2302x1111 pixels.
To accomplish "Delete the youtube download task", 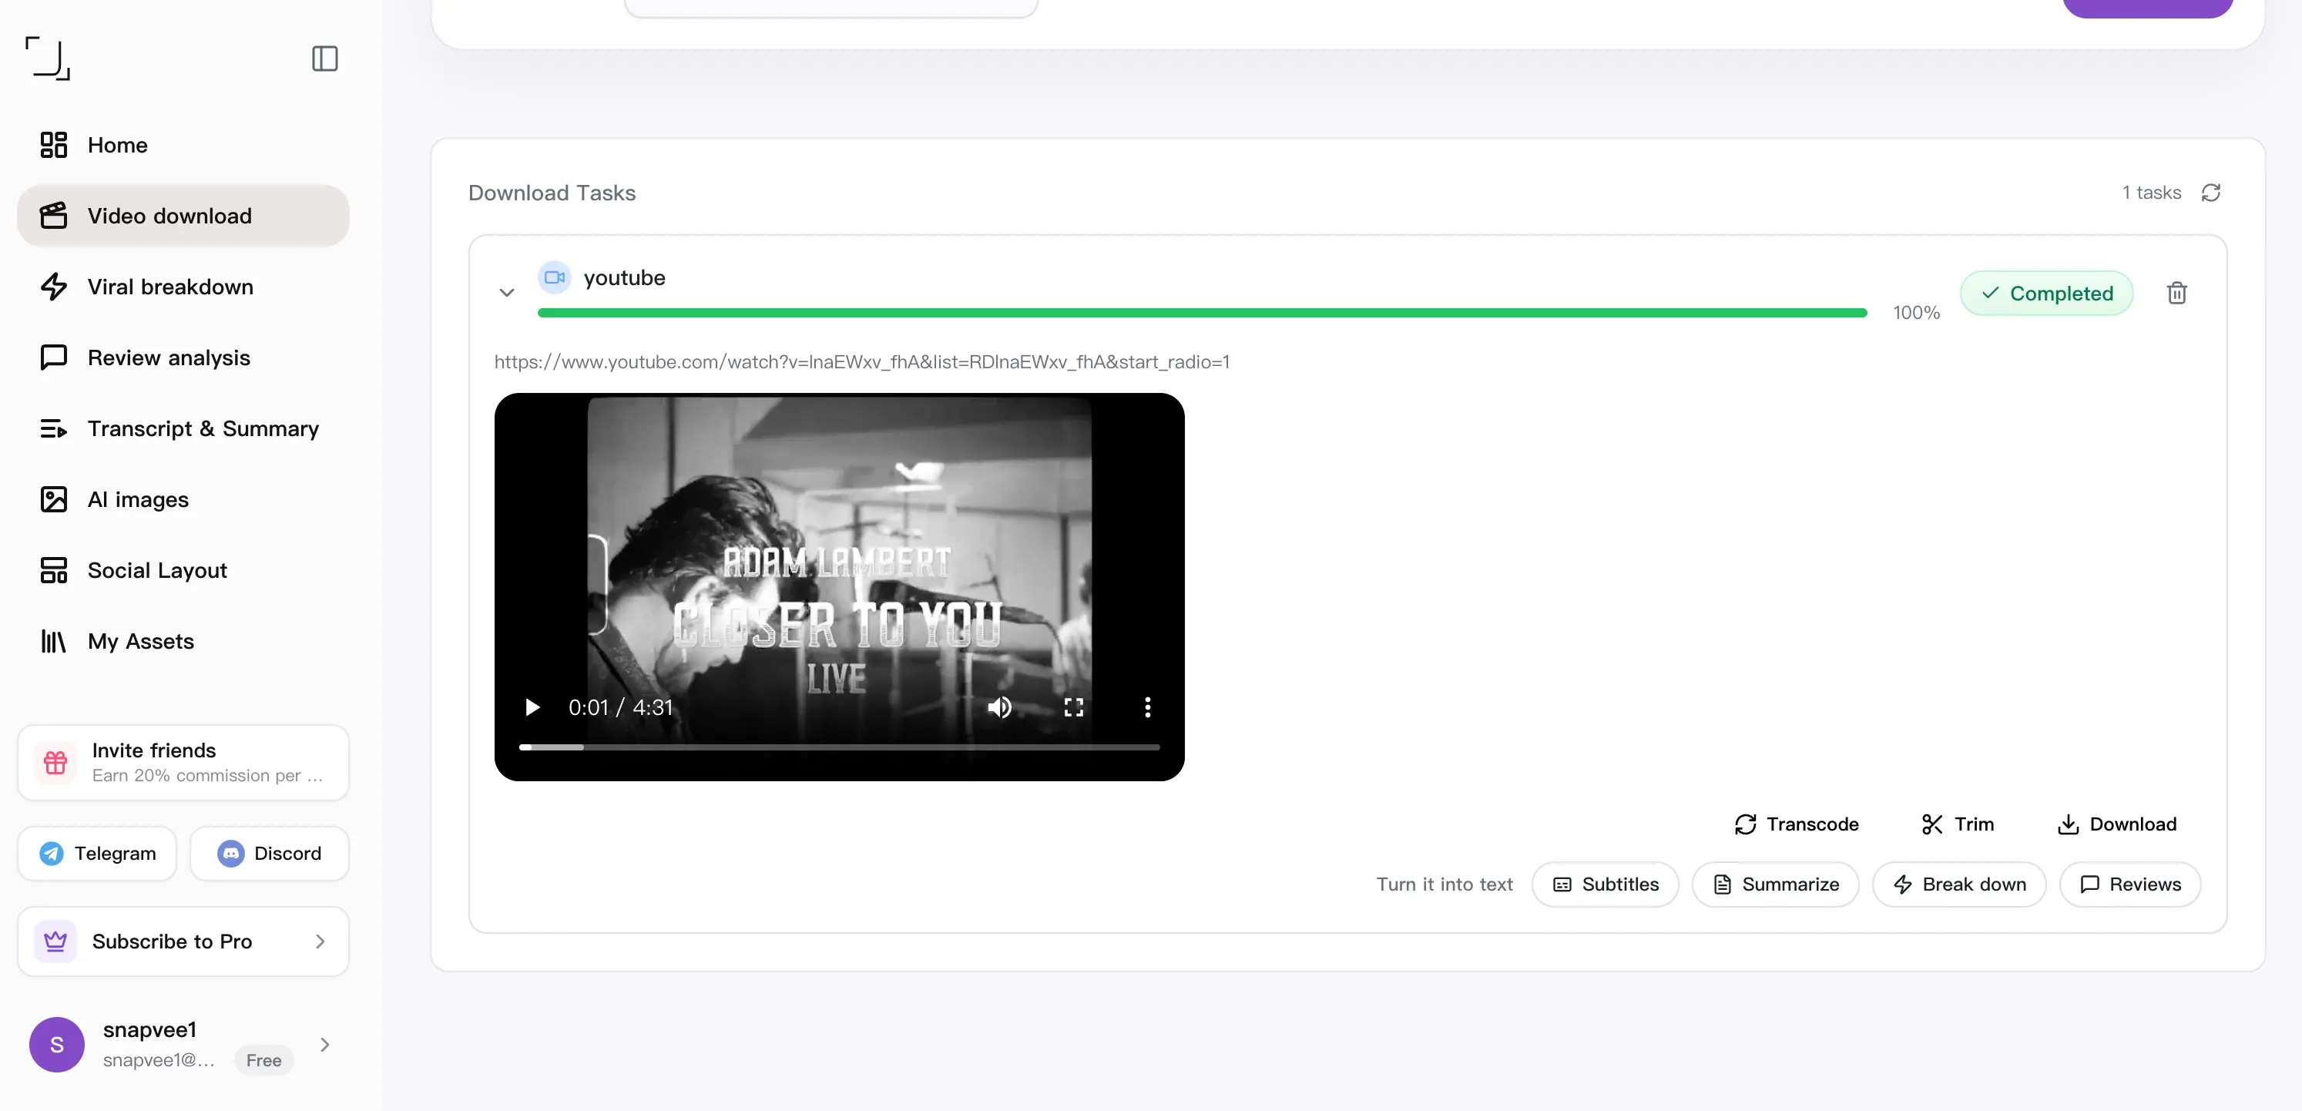I will point(2177,294).
